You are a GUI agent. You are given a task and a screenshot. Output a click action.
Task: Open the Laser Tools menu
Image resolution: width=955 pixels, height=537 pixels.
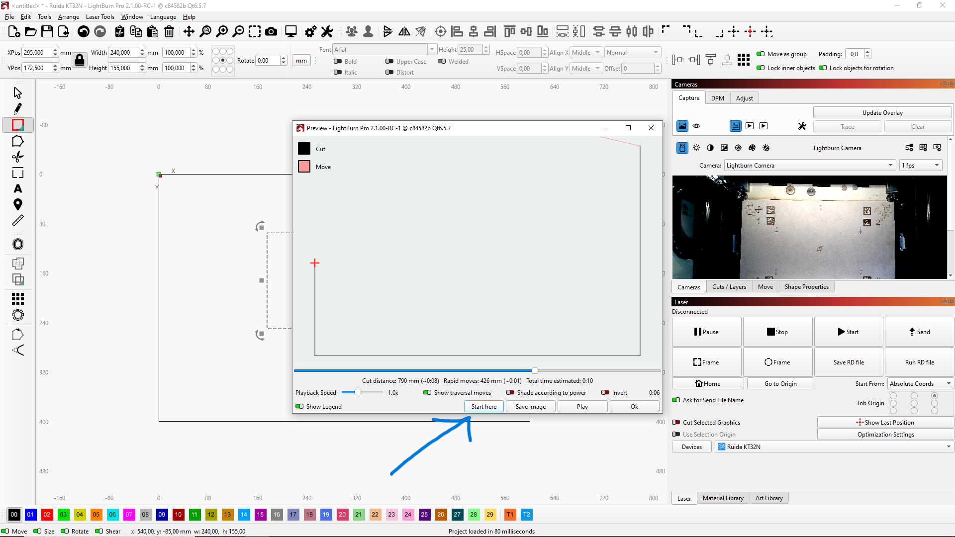click(100, 16)
